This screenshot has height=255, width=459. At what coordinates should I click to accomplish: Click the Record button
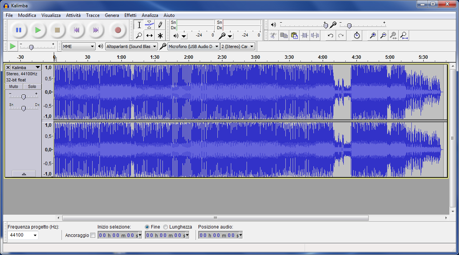pos(118,30)
